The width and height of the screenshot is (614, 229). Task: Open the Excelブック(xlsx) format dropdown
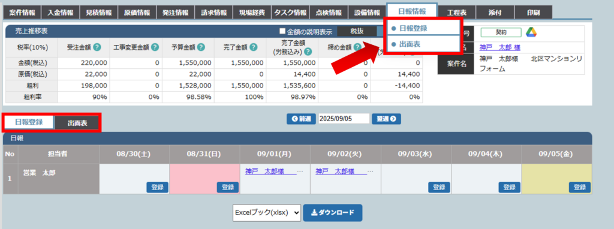point(267,213)
